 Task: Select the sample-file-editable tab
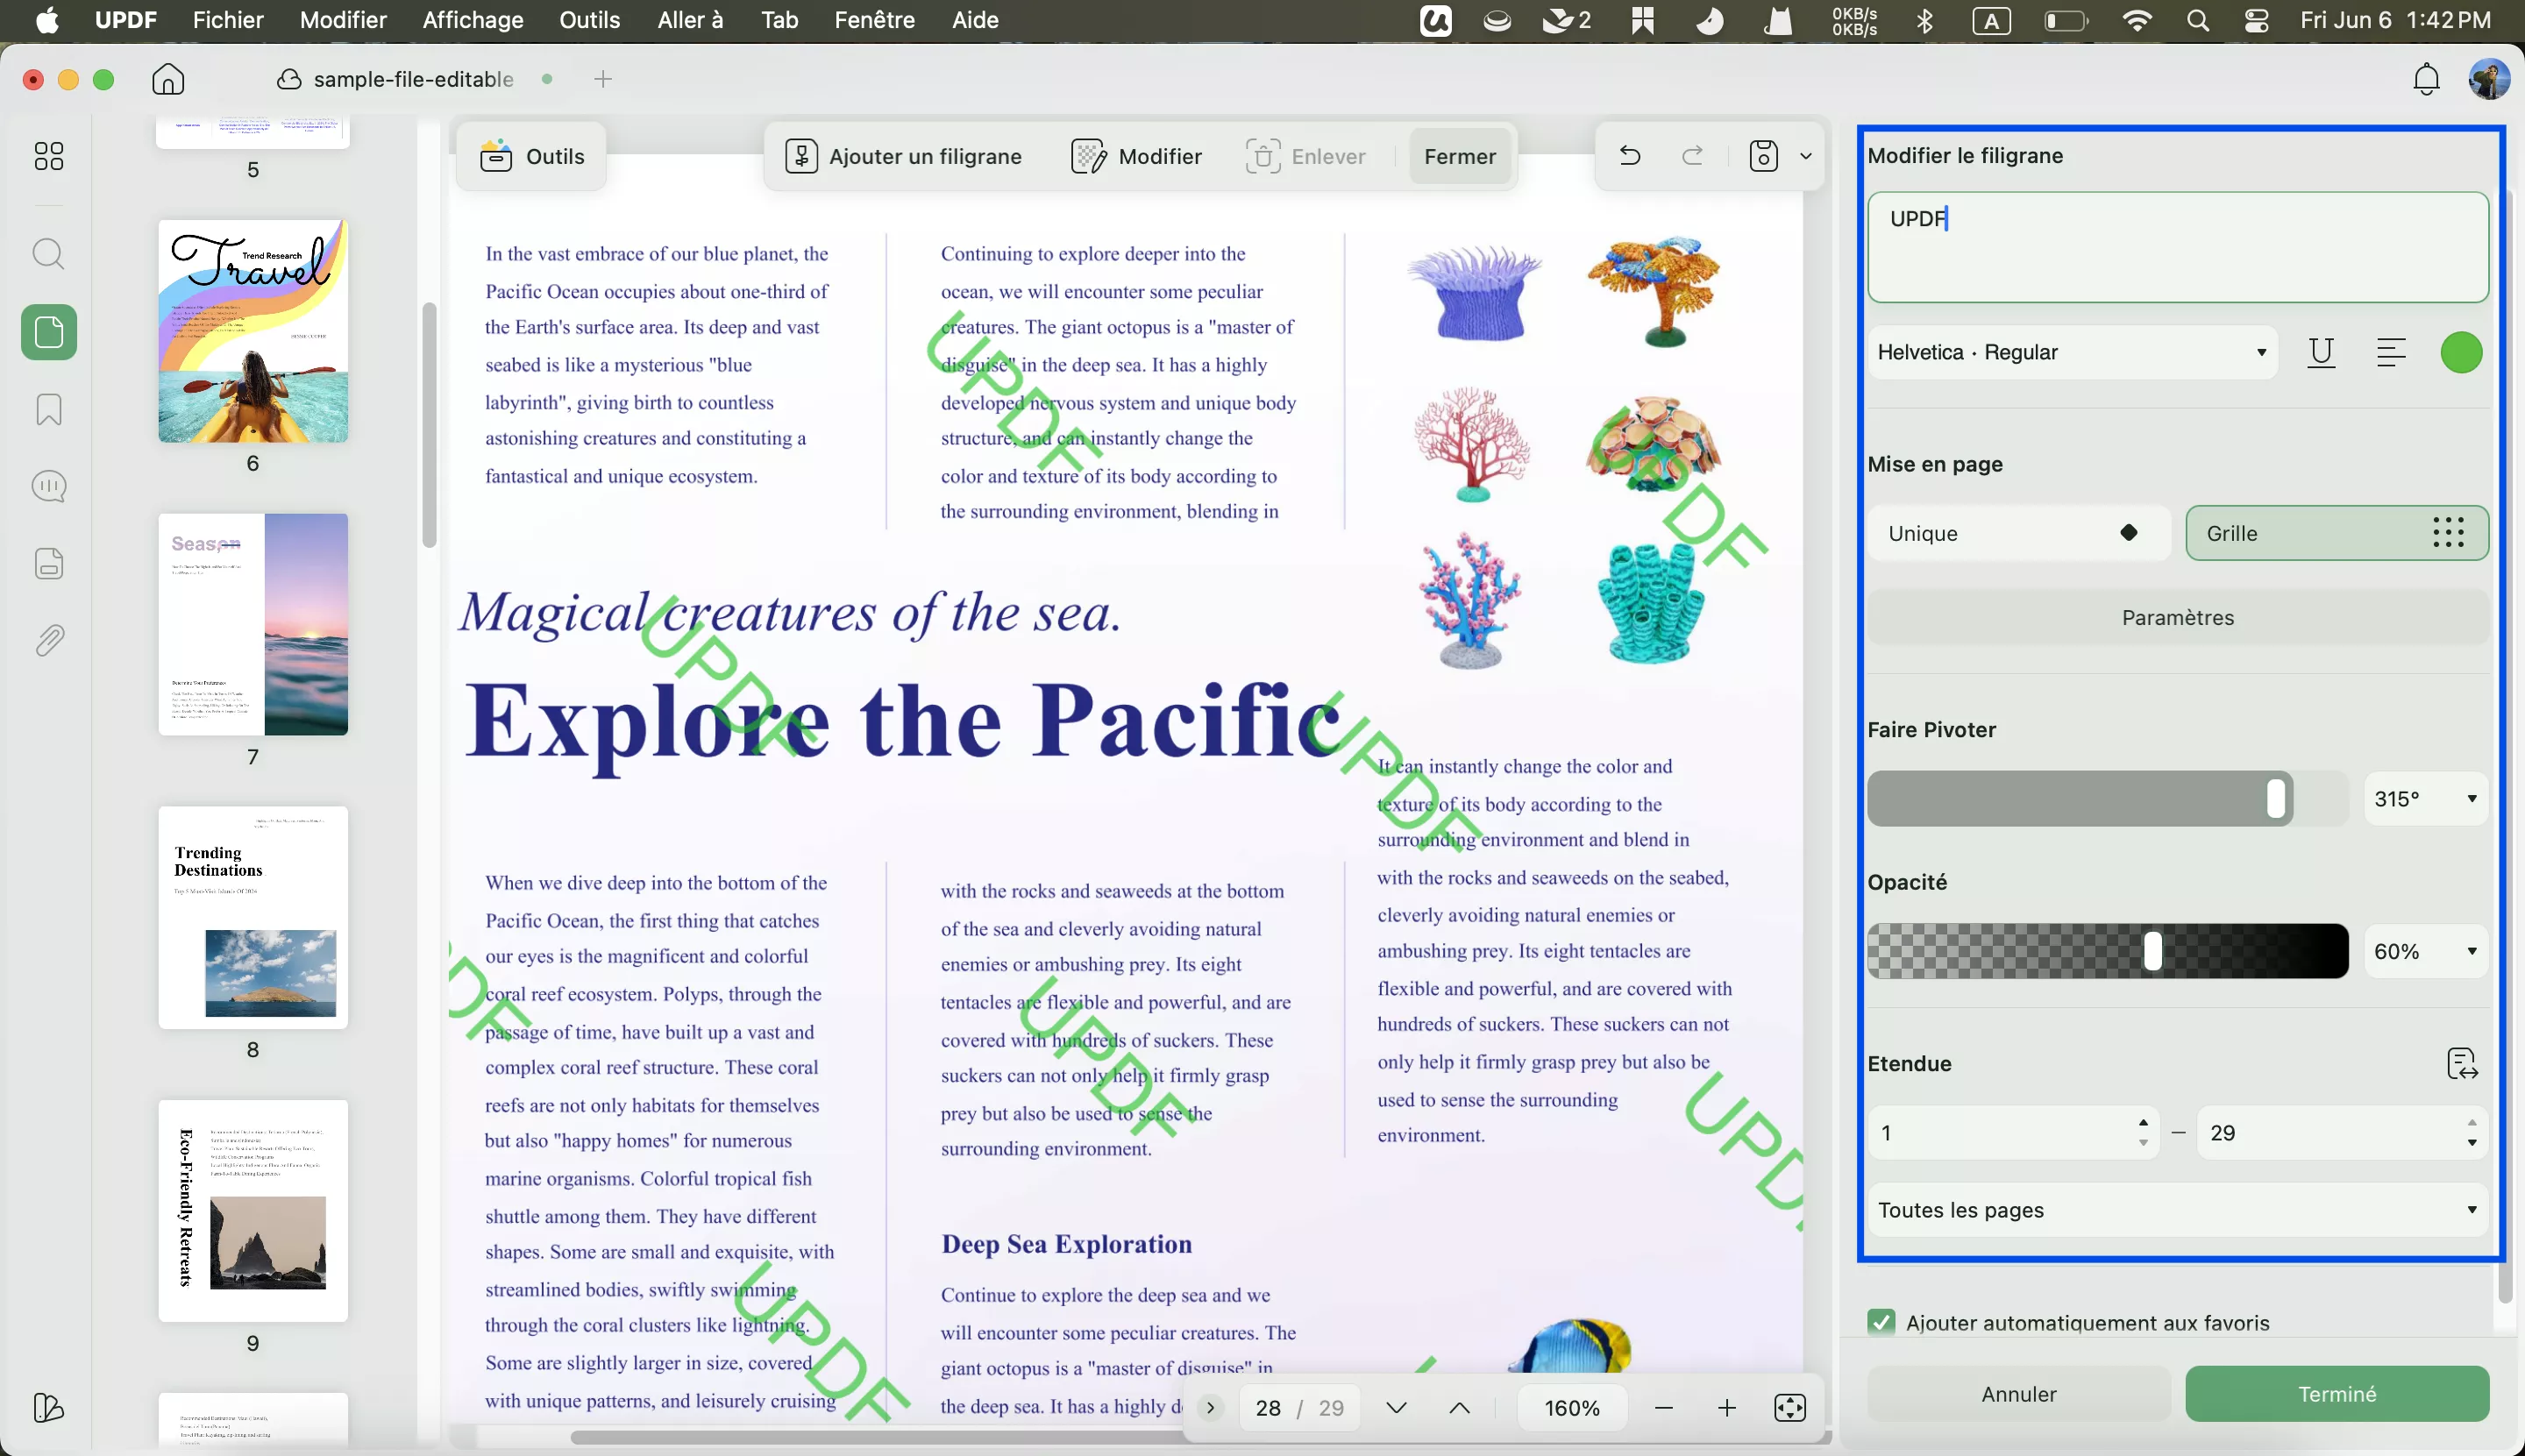(x=413, y=79)
